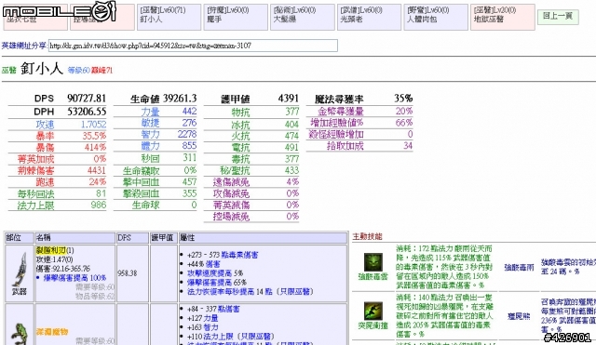The image size is (596, 345).
Task: Click the hero name 釘小人 heading
Action: click(41, 69)
